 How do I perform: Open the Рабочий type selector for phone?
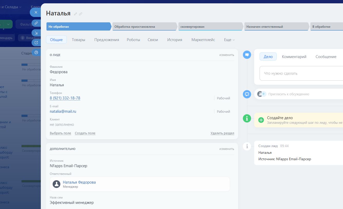(223, 98)
